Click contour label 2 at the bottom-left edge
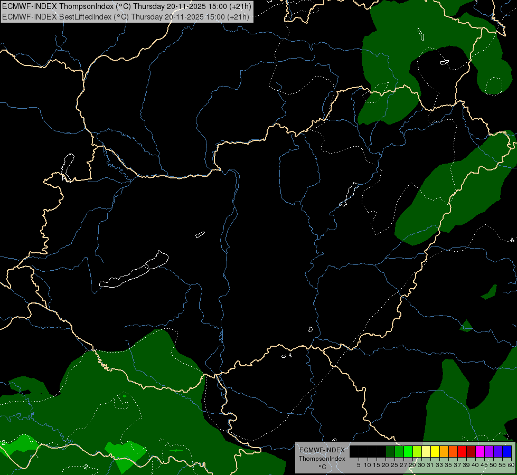The width and height of the screenshot is (517, 475). [x=3, y=442]
